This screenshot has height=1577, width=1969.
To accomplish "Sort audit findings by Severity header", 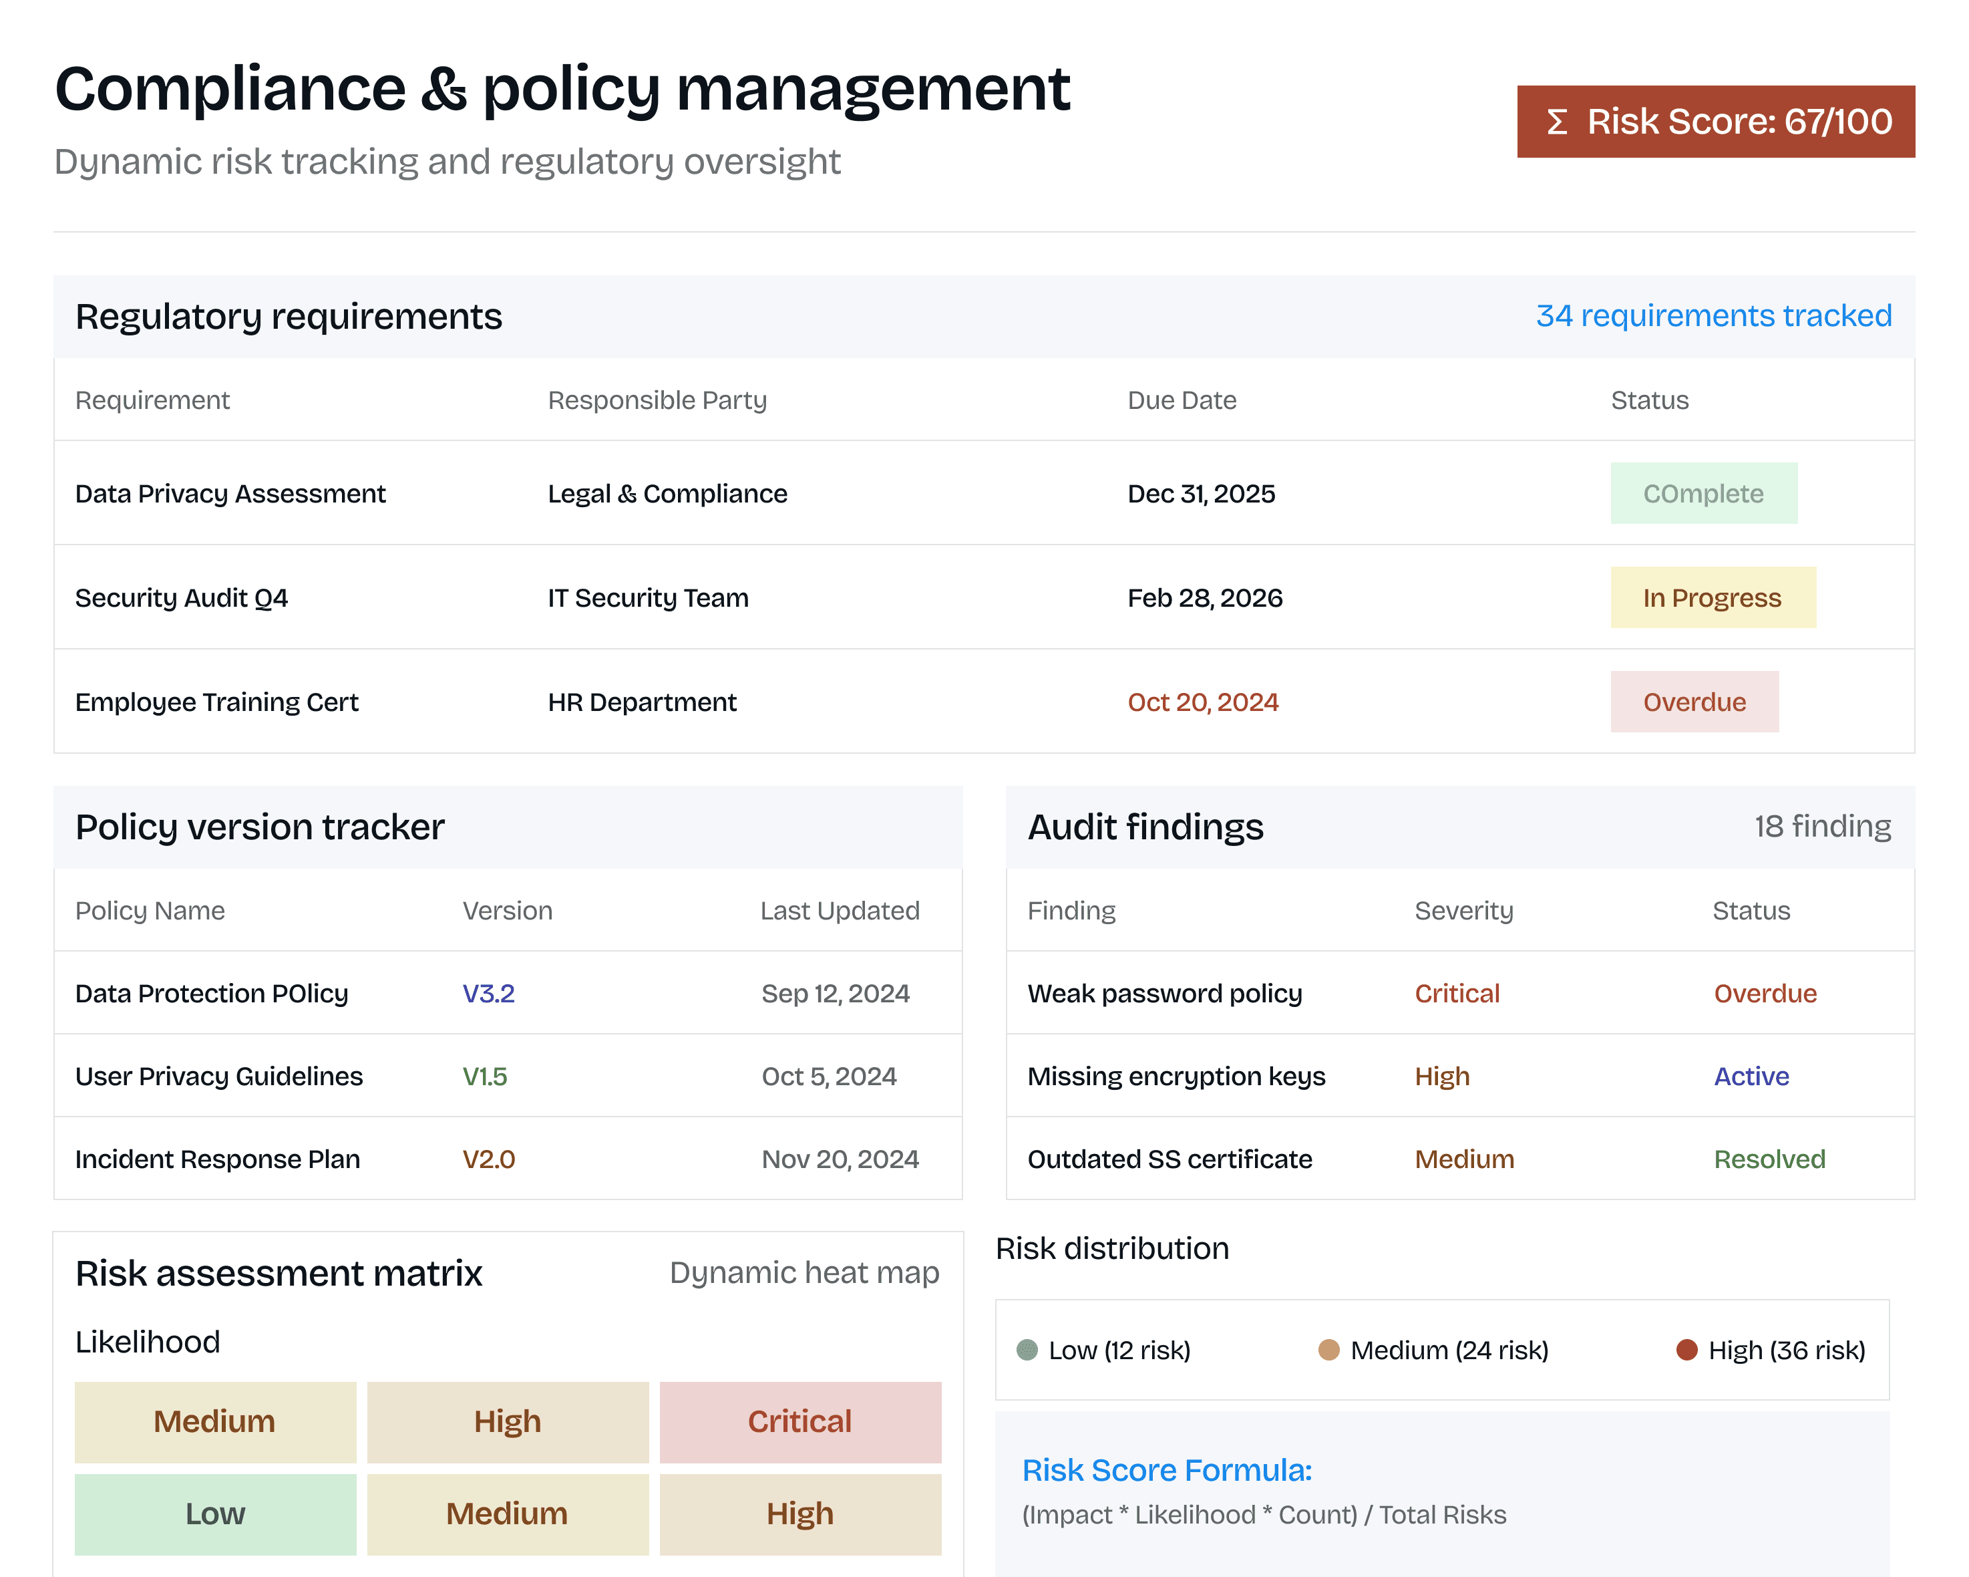I will pyautogui.click(x=1463, y=911).
